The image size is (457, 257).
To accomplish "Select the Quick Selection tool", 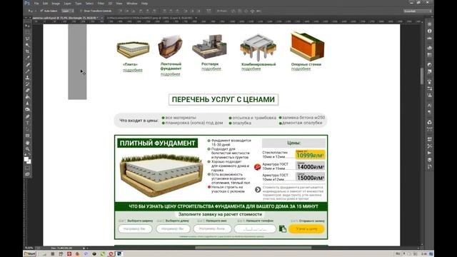I will click(x=27, y=45).
